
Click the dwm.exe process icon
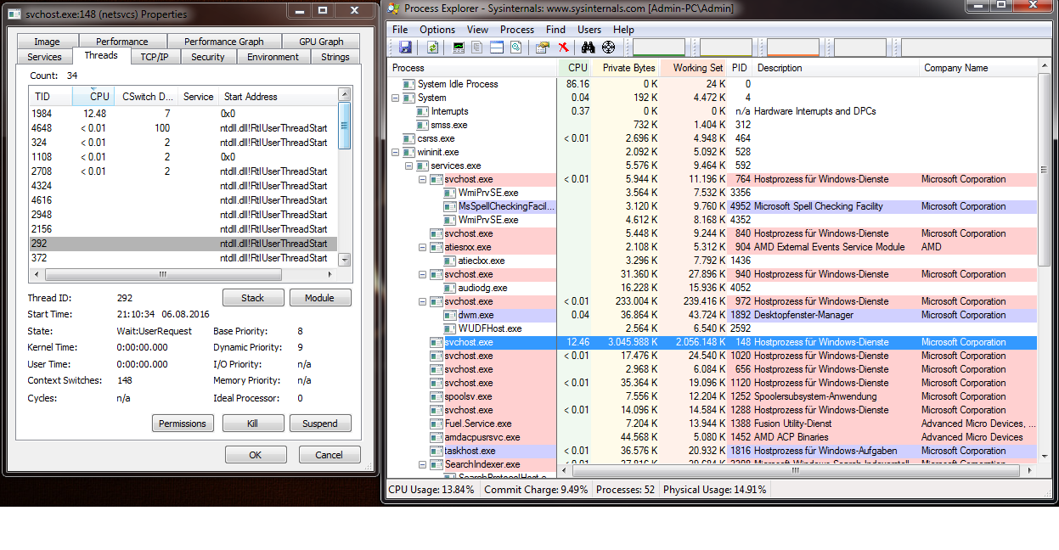(450, 315)
